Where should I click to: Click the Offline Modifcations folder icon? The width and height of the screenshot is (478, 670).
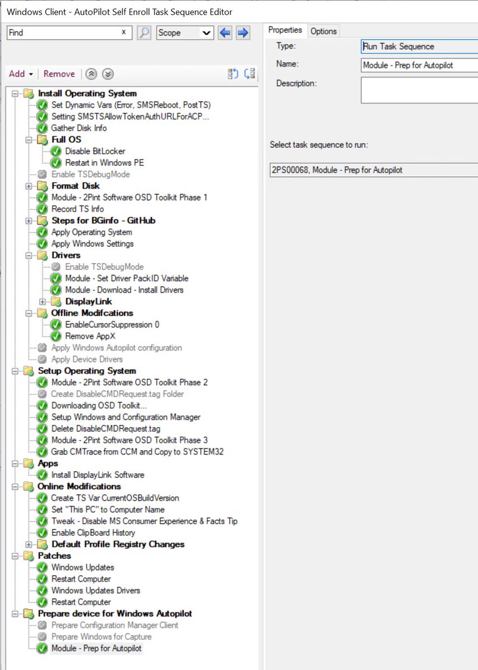(x=42, y=313)
